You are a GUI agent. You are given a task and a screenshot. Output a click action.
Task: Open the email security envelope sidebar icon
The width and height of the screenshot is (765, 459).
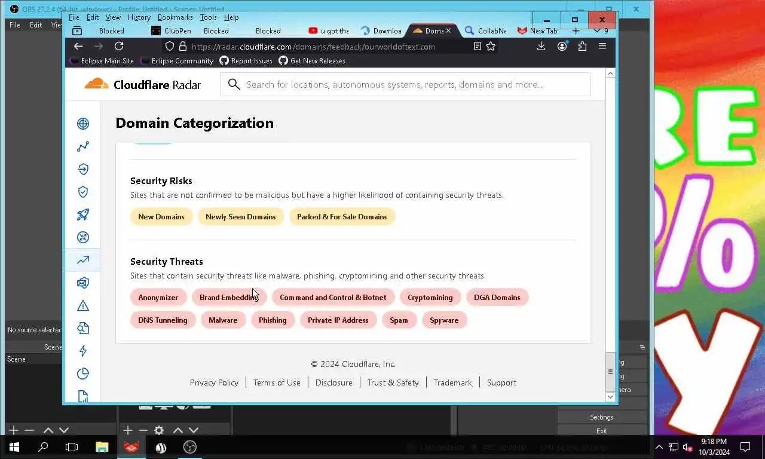[83, 283]
